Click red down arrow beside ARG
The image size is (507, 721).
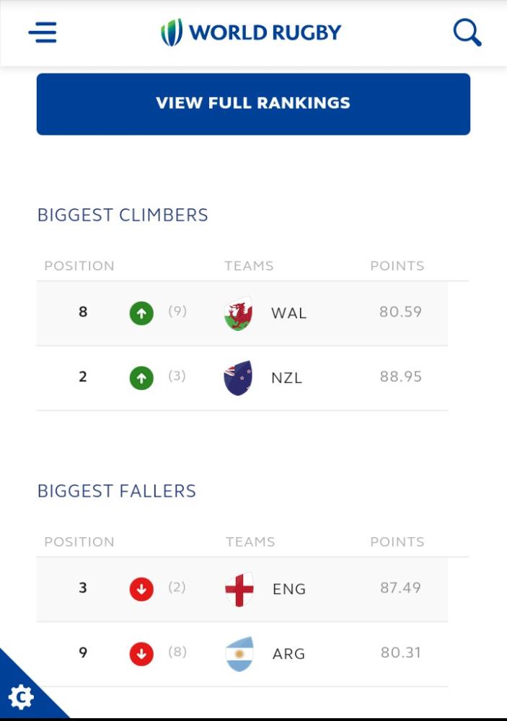[141, 654]
